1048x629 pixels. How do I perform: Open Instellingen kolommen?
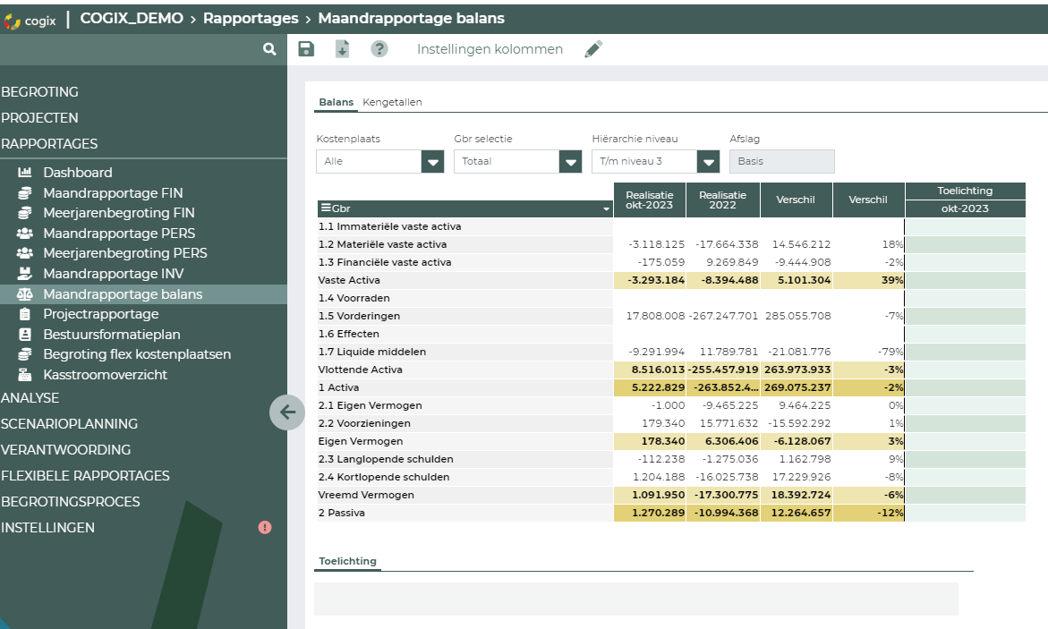pos(490,49)
